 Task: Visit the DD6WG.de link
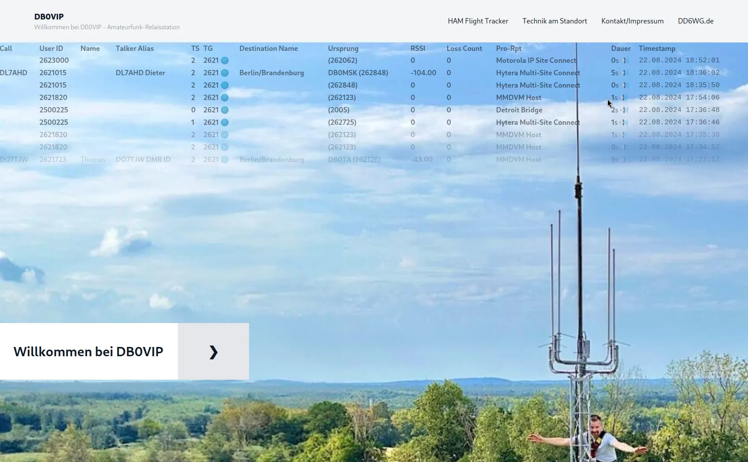tap(695, 21)
